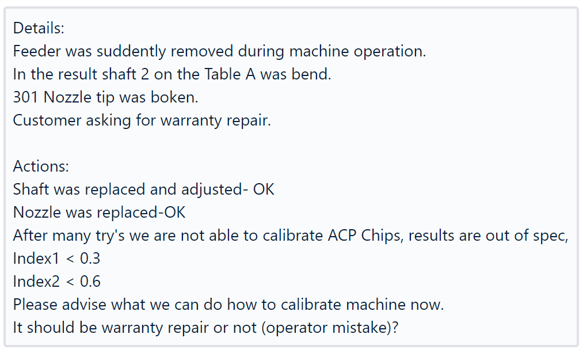Click the 'Index1 < 0.3' line

pos(56,259)
